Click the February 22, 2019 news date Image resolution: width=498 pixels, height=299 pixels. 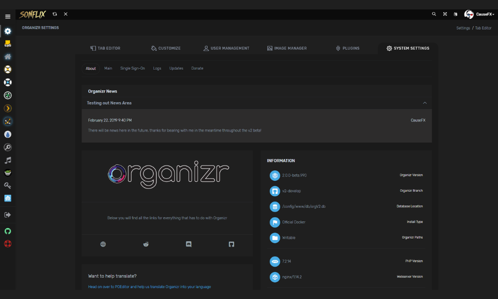(x=110, y=120)
